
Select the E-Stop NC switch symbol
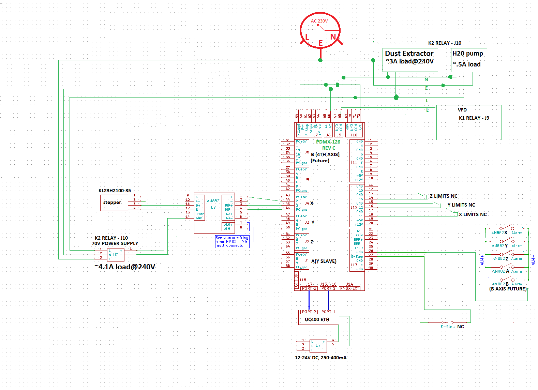tap(447, 322)
